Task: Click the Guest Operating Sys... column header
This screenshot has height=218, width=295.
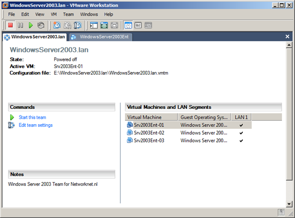Action: [x=205, y=117]
